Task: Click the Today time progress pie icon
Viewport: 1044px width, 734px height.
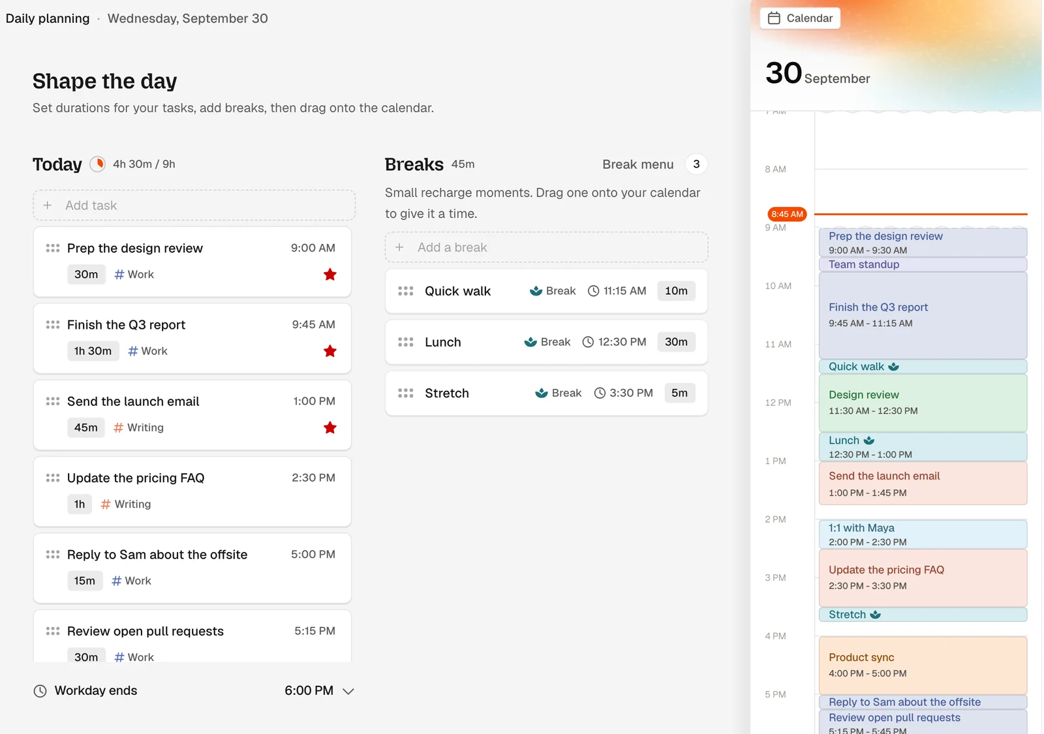Action: click(98, 164)
